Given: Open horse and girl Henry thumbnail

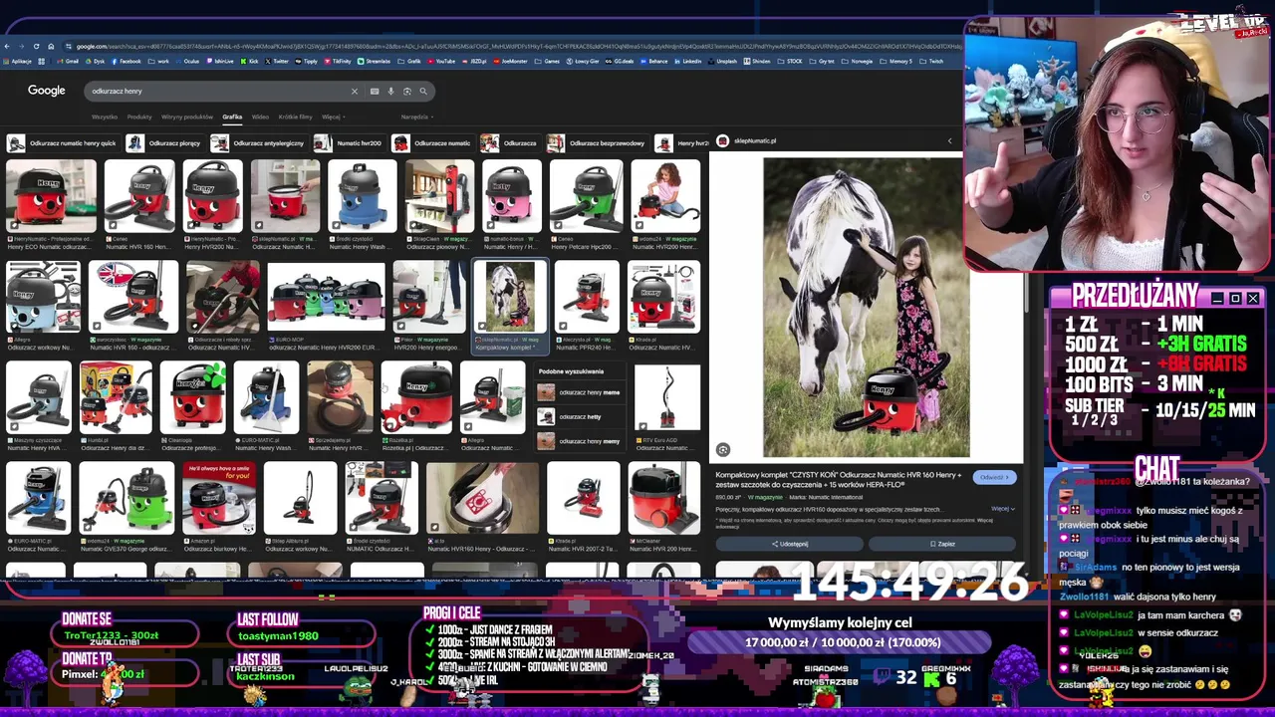Looking at the screenshot, I should (x=510, y=297).
